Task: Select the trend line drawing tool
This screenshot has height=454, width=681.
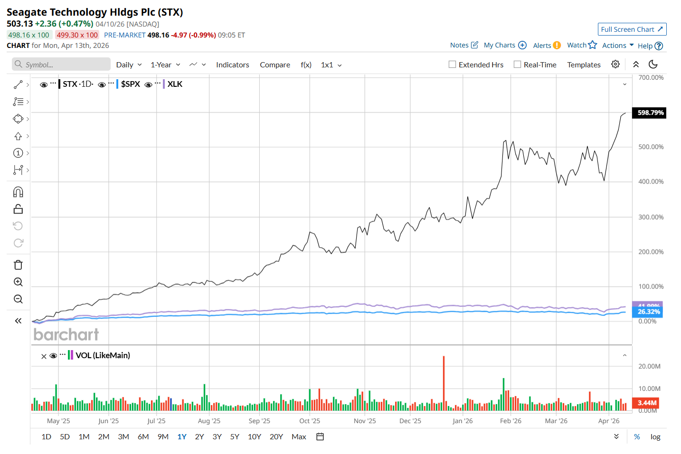Action: click(18, 84)
